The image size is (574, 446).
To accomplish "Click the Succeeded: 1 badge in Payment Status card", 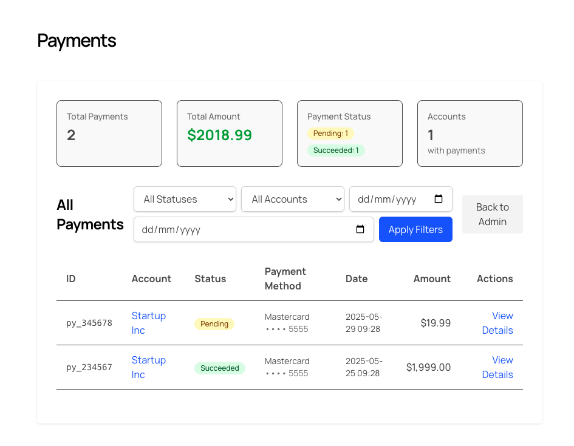I will click(x=335, y=150).
